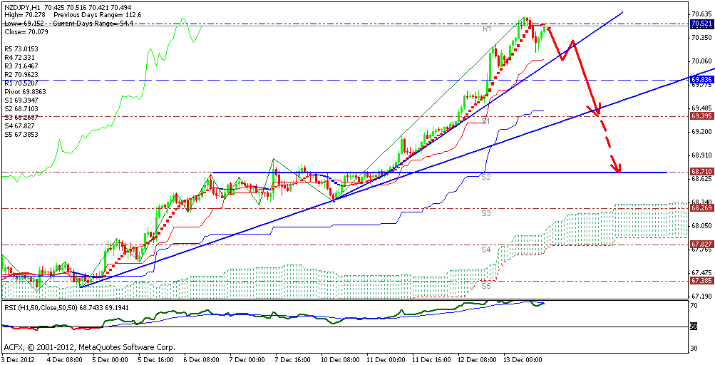Click the gray S3 level label on chart
Viewport: 715px width, 365px height.
point(485,213)
